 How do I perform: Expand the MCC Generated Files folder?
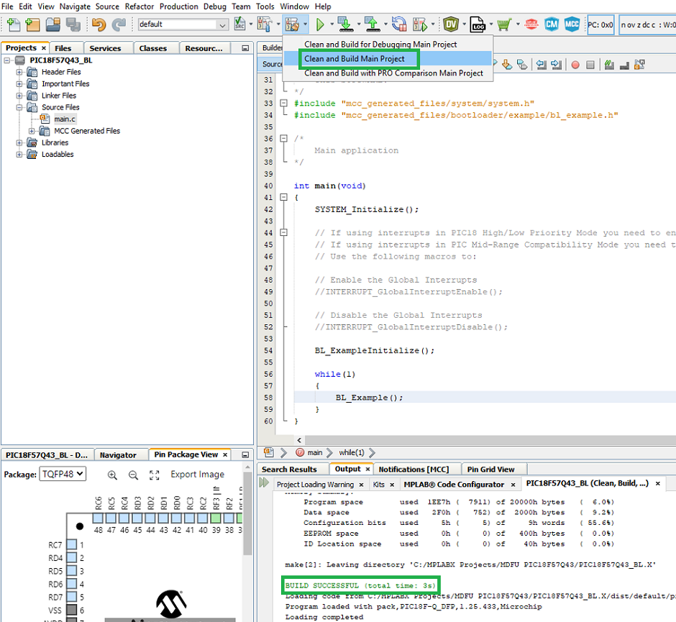(x=32, y=131)
